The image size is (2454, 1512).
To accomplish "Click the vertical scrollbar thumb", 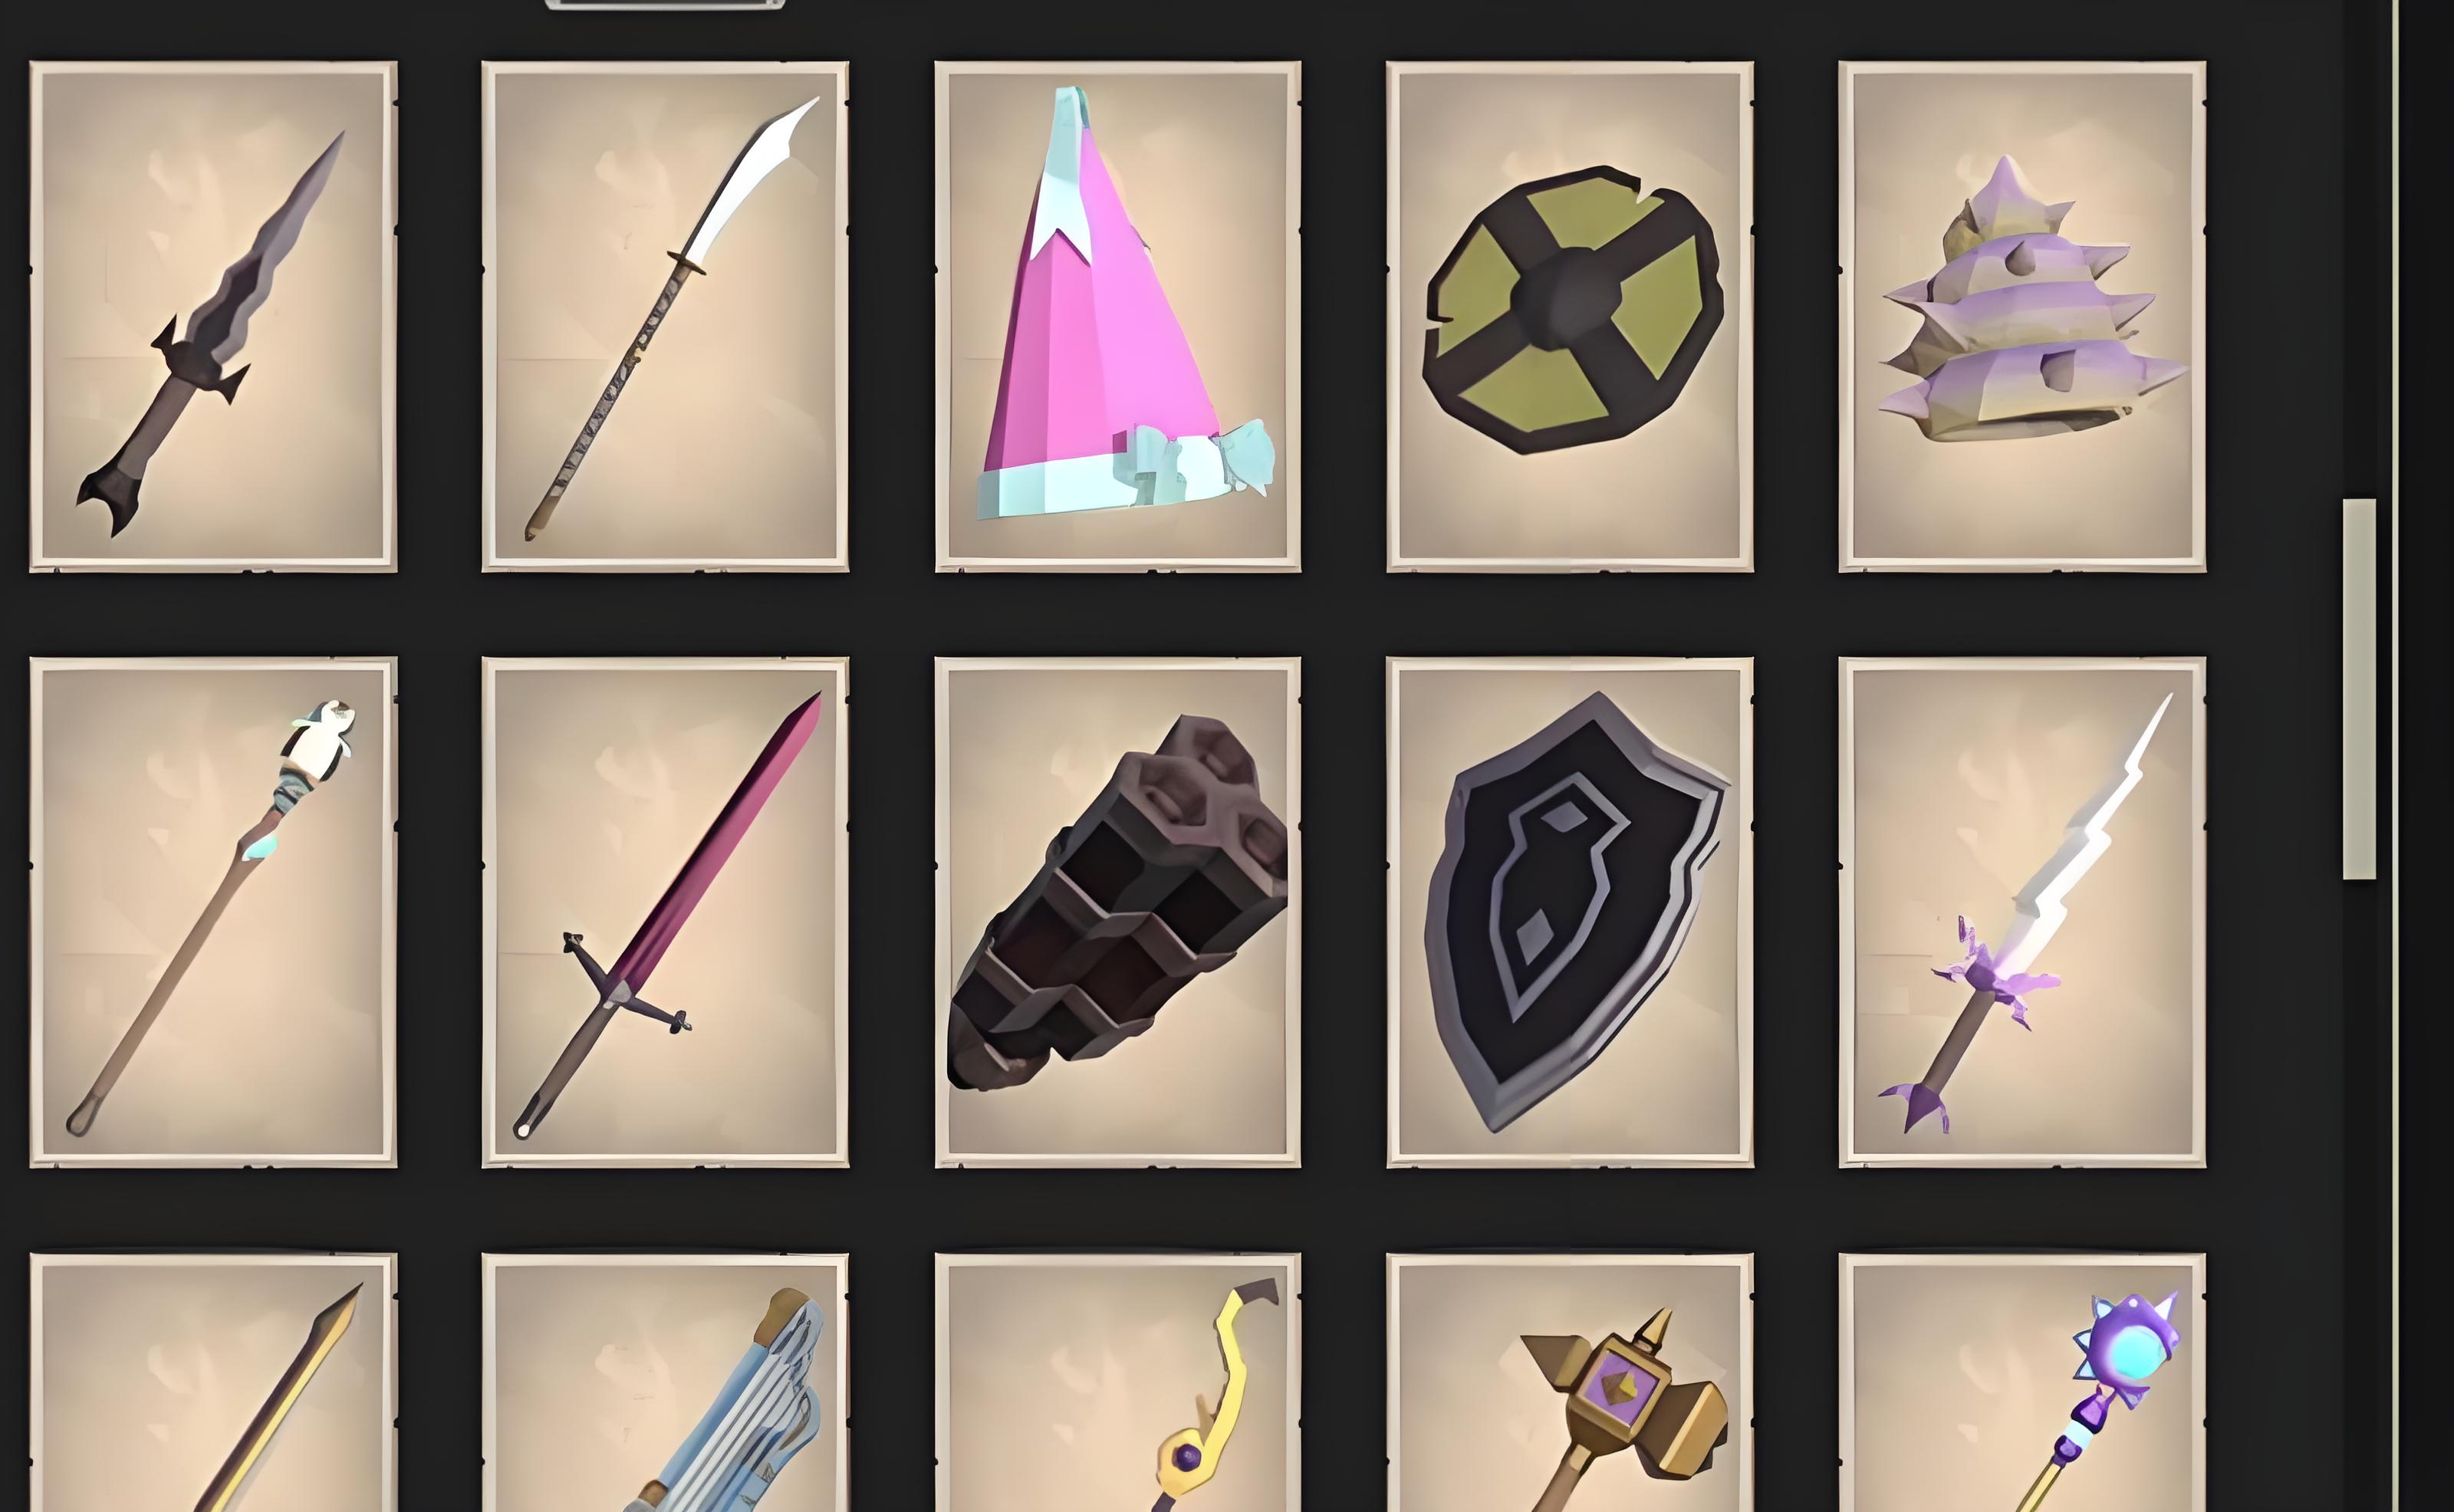I will point(2359,689).
